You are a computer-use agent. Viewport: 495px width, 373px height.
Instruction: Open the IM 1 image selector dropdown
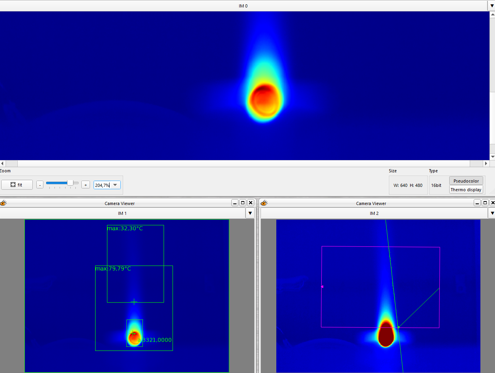[250, 213]
